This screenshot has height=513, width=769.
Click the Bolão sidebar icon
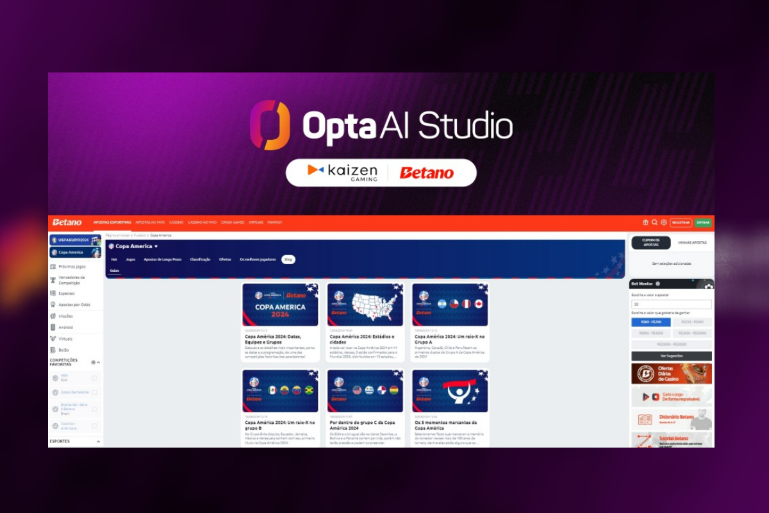click(53, 350)
